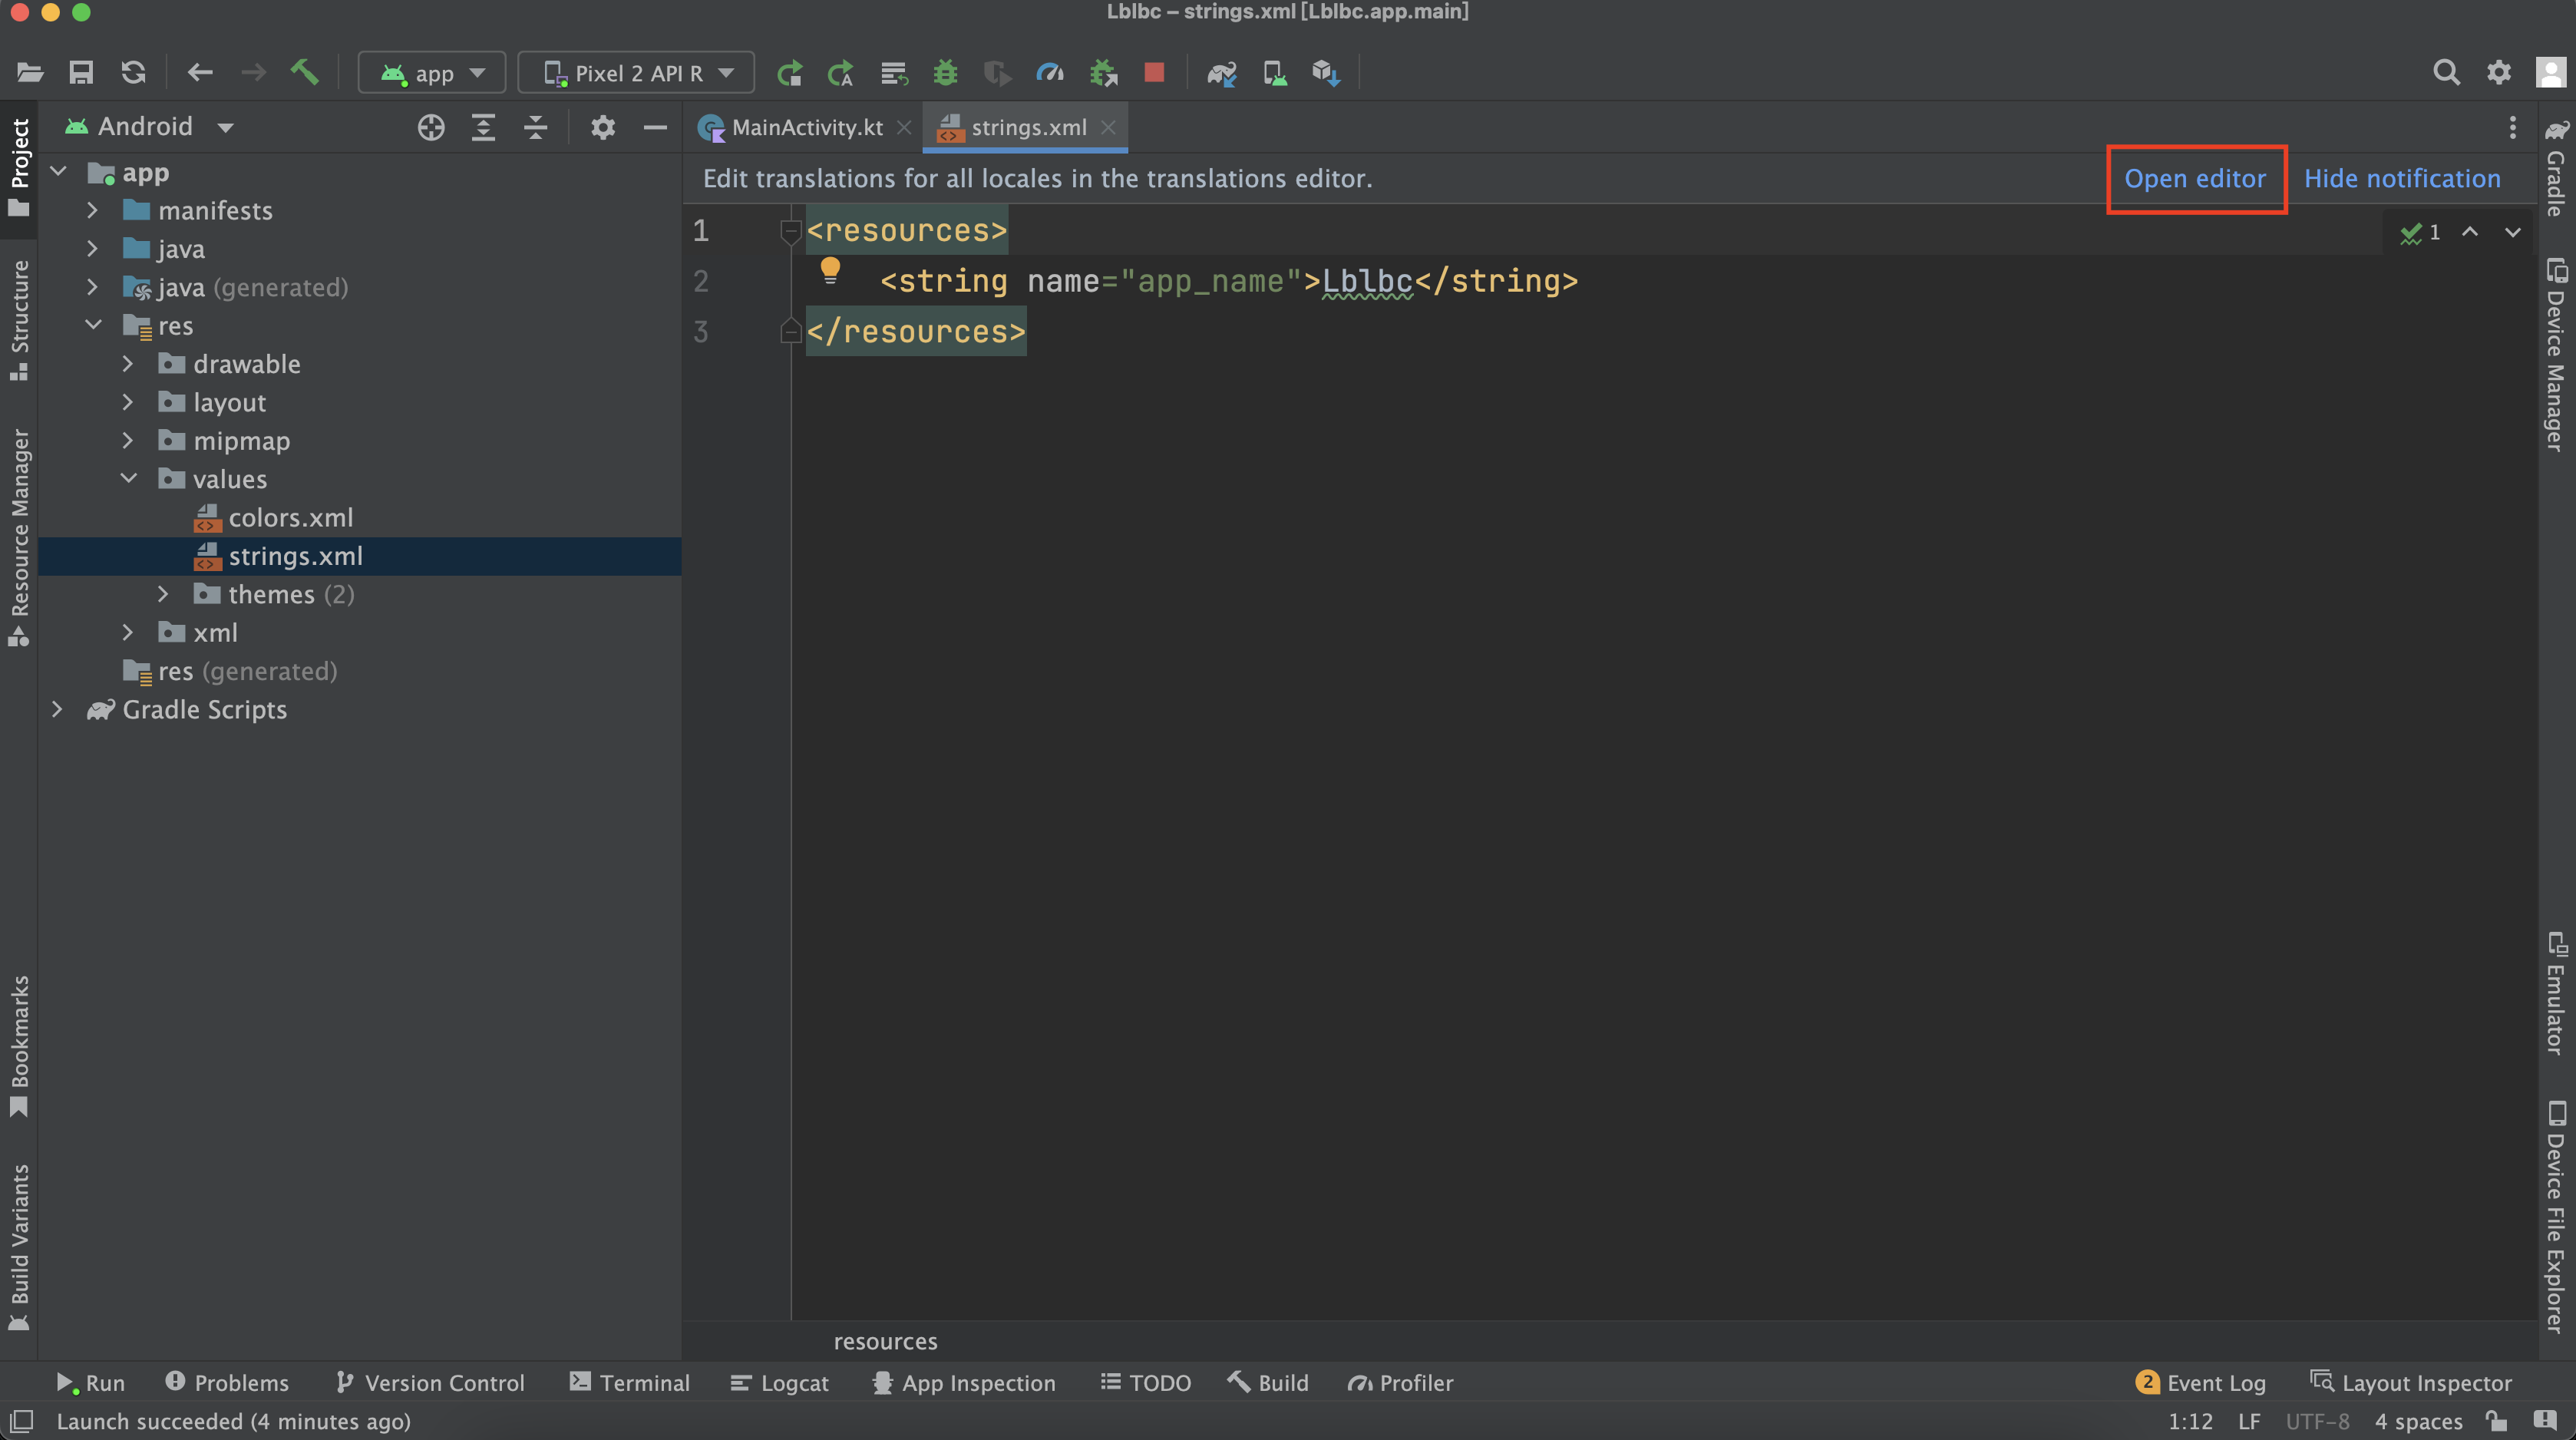The image size is (2576, 1440).
Task: Click Hide notification link
Action: 2402,179
